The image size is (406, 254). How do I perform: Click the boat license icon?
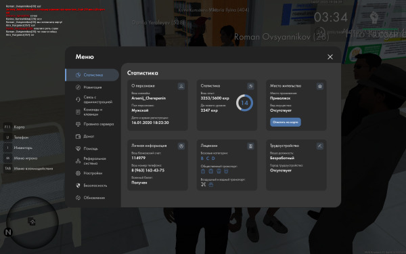(211, 184)
